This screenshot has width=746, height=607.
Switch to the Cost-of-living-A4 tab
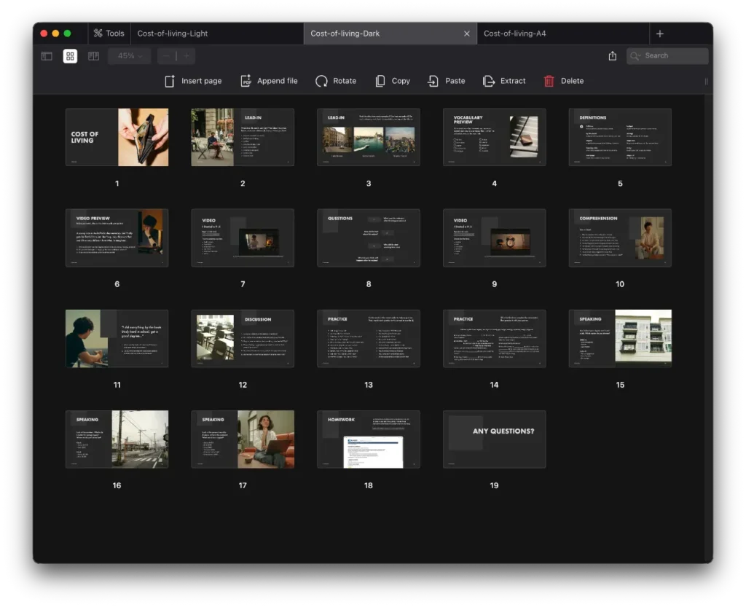514,34
